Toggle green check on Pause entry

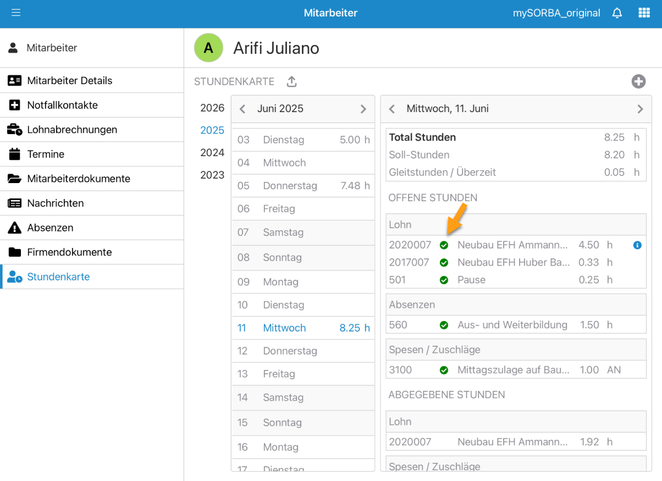pyautogui.click(x=444, y=280)
